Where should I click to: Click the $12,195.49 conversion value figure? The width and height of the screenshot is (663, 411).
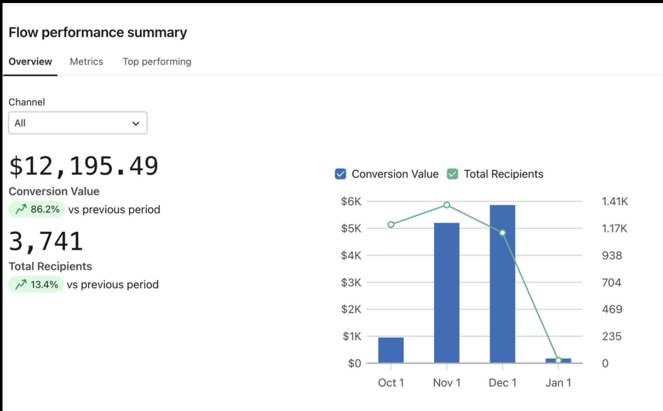(x=84, y=166)
